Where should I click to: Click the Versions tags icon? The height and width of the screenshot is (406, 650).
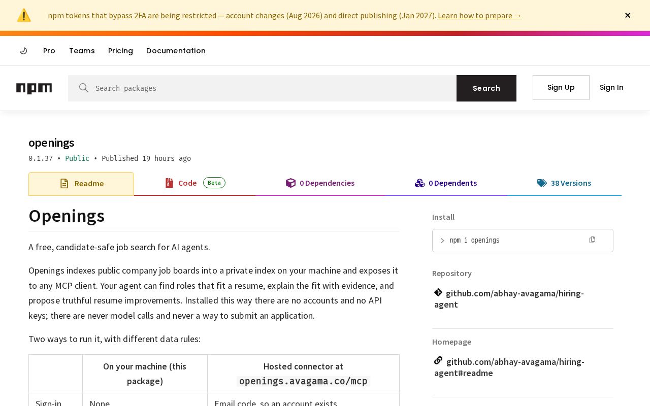tap(542, 183)
